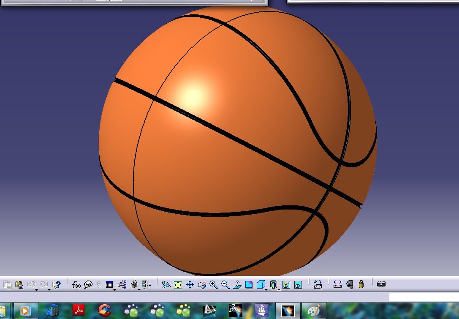The image size is (459, 319).
Task: Open CCleaner from the taskbar
Action: [x=104, y=310]
